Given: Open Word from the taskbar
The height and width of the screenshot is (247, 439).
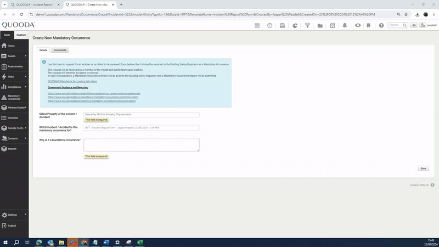Looking at the screenshot, I should pos(106,242).
